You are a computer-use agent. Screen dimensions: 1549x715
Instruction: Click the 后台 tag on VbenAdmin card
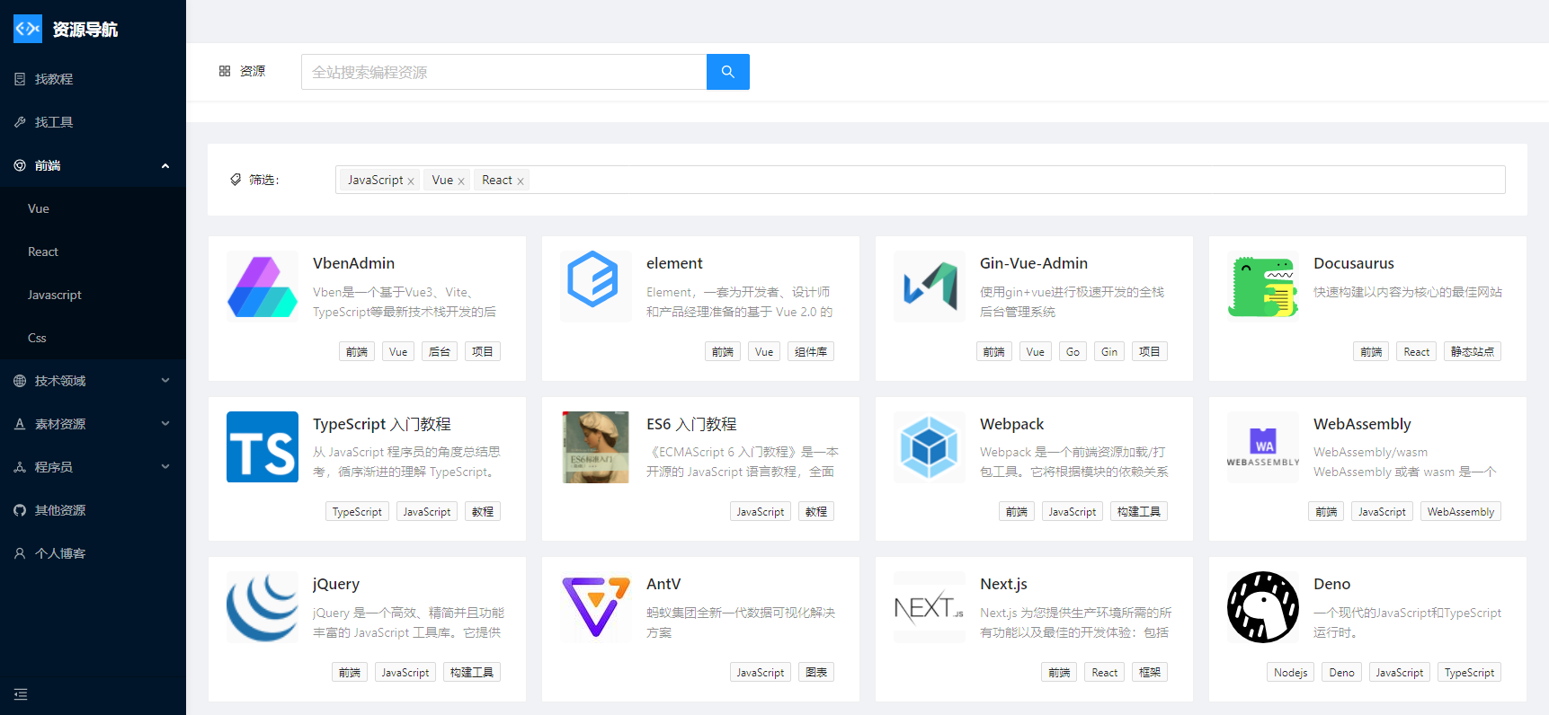(x=440, y=351)
